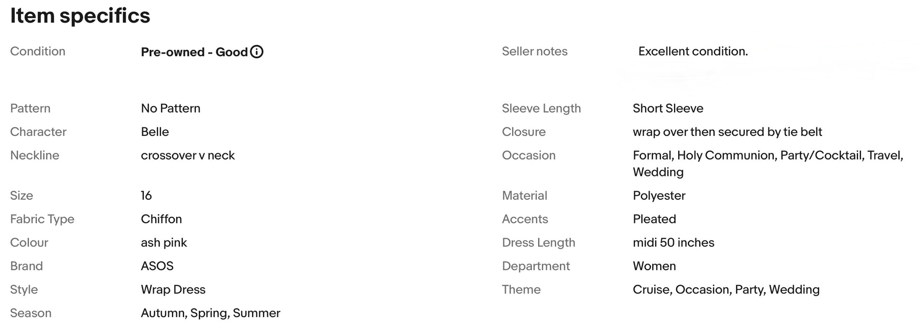Screen dimensions: 921x336
Task: Click the wrap over tie belt closure text
Action: tap(727, 132)
